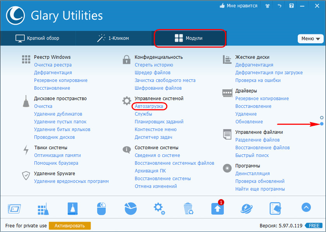Open the notepad eraser icon in bottom toolbar

coord(275,208)
